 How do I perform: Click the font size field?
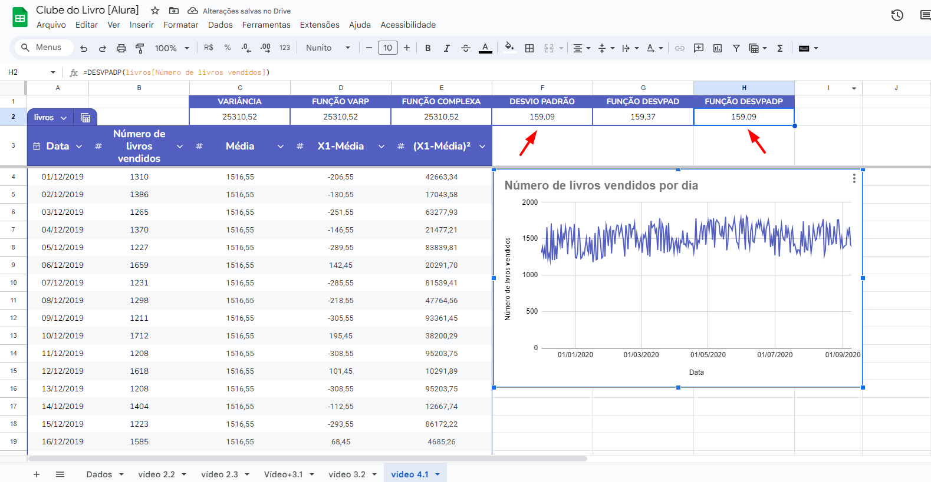click(388, 48)
